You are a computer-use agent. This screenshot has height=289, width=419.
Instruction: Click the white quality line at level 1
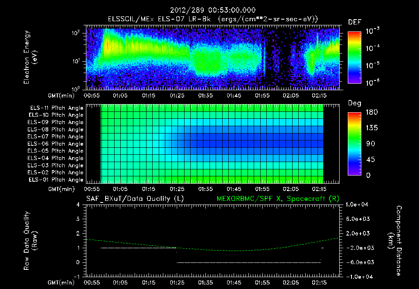pyautogui.click(x=139, y=248)
